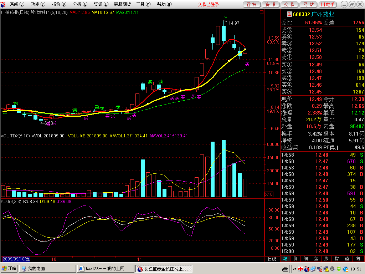
Task: Switch to the 价 tab
Action: point(295,259)
